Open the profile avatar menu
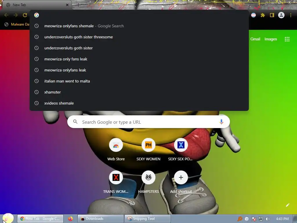 point(281,15)
